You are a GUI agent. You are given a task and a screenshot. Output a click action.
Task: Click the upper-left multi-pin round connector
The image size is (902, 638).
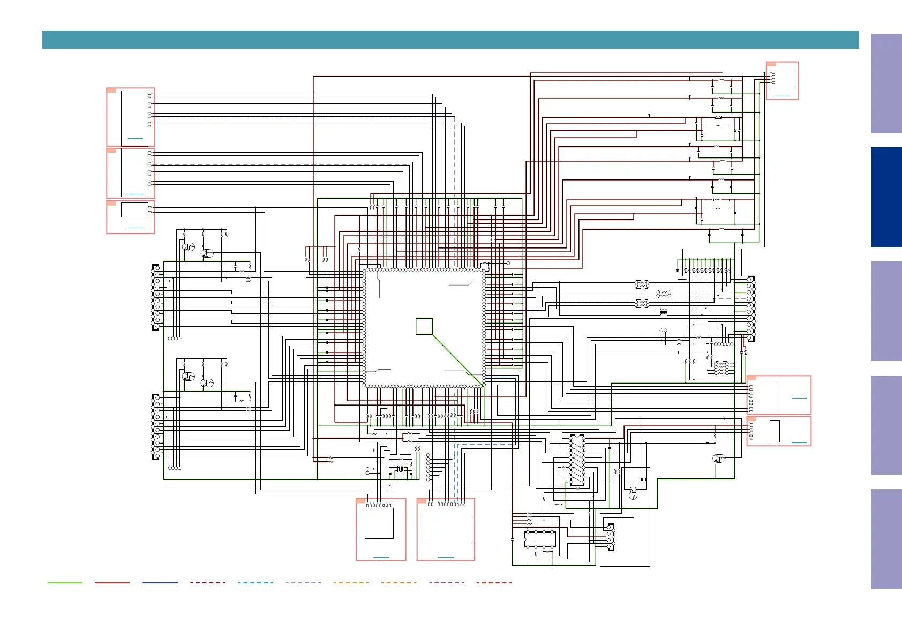pyautogui.click(x=156, y=297)
